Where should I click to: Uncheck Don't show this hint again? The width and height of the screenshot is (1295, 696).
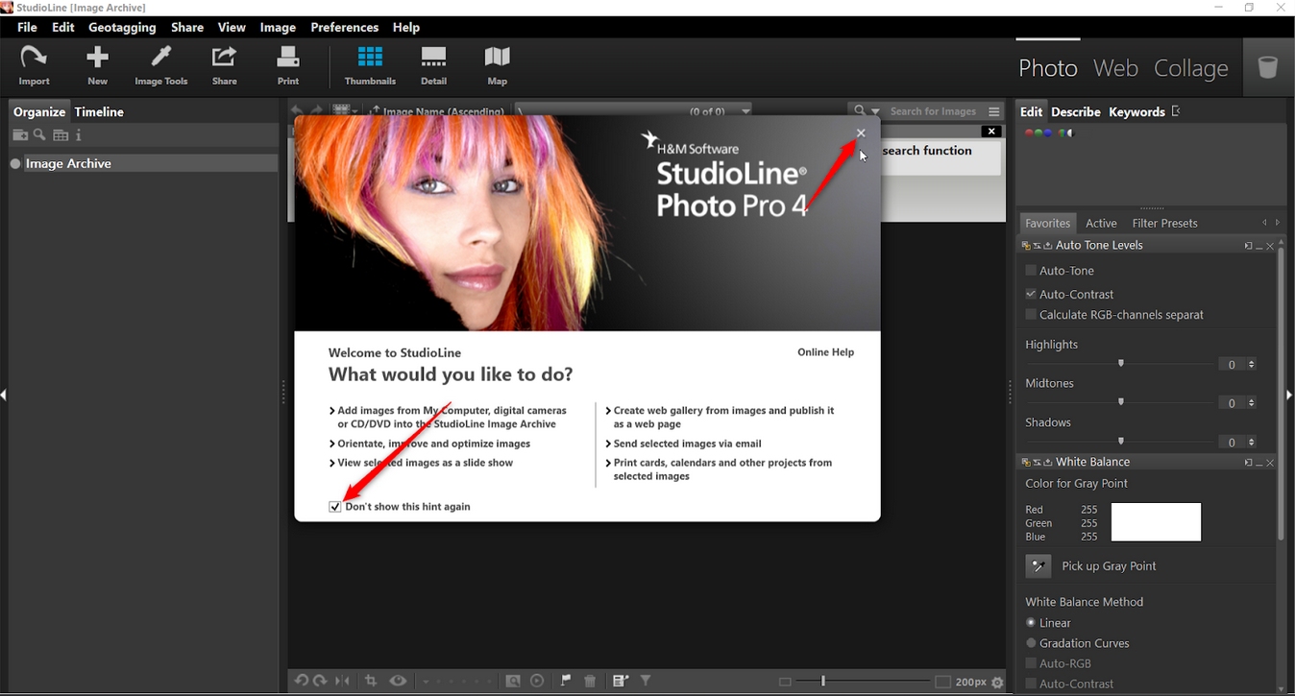[335, 506]
